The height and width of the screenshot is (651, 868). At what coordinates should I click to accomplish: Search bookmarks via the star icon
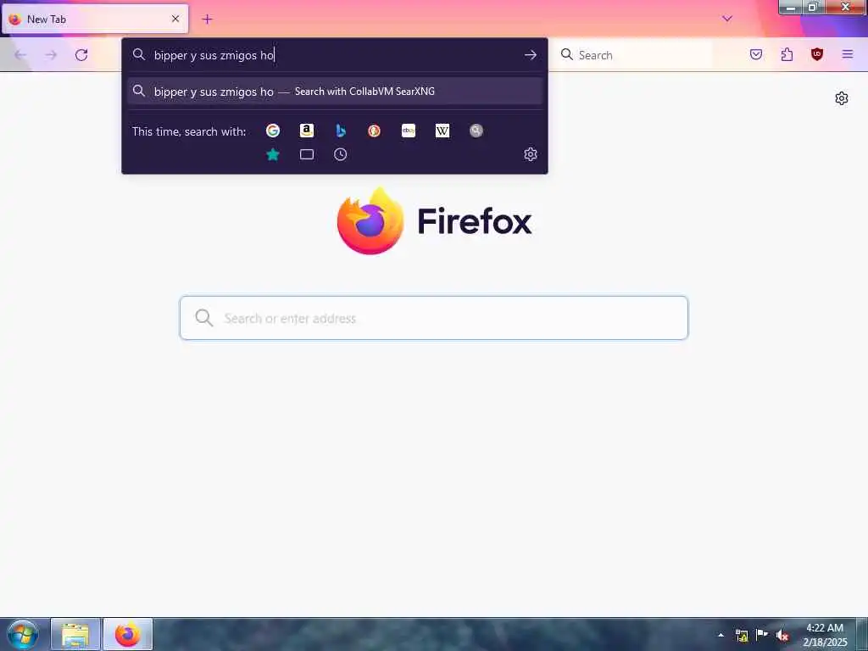coord(272,154)
